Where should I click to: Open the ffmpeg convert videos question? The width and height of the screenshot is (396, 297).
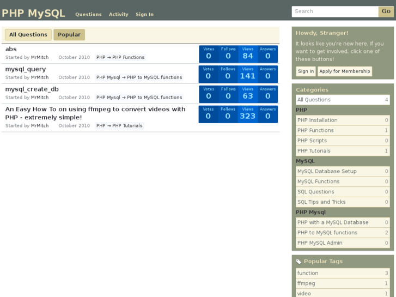(x=95, y=113)
